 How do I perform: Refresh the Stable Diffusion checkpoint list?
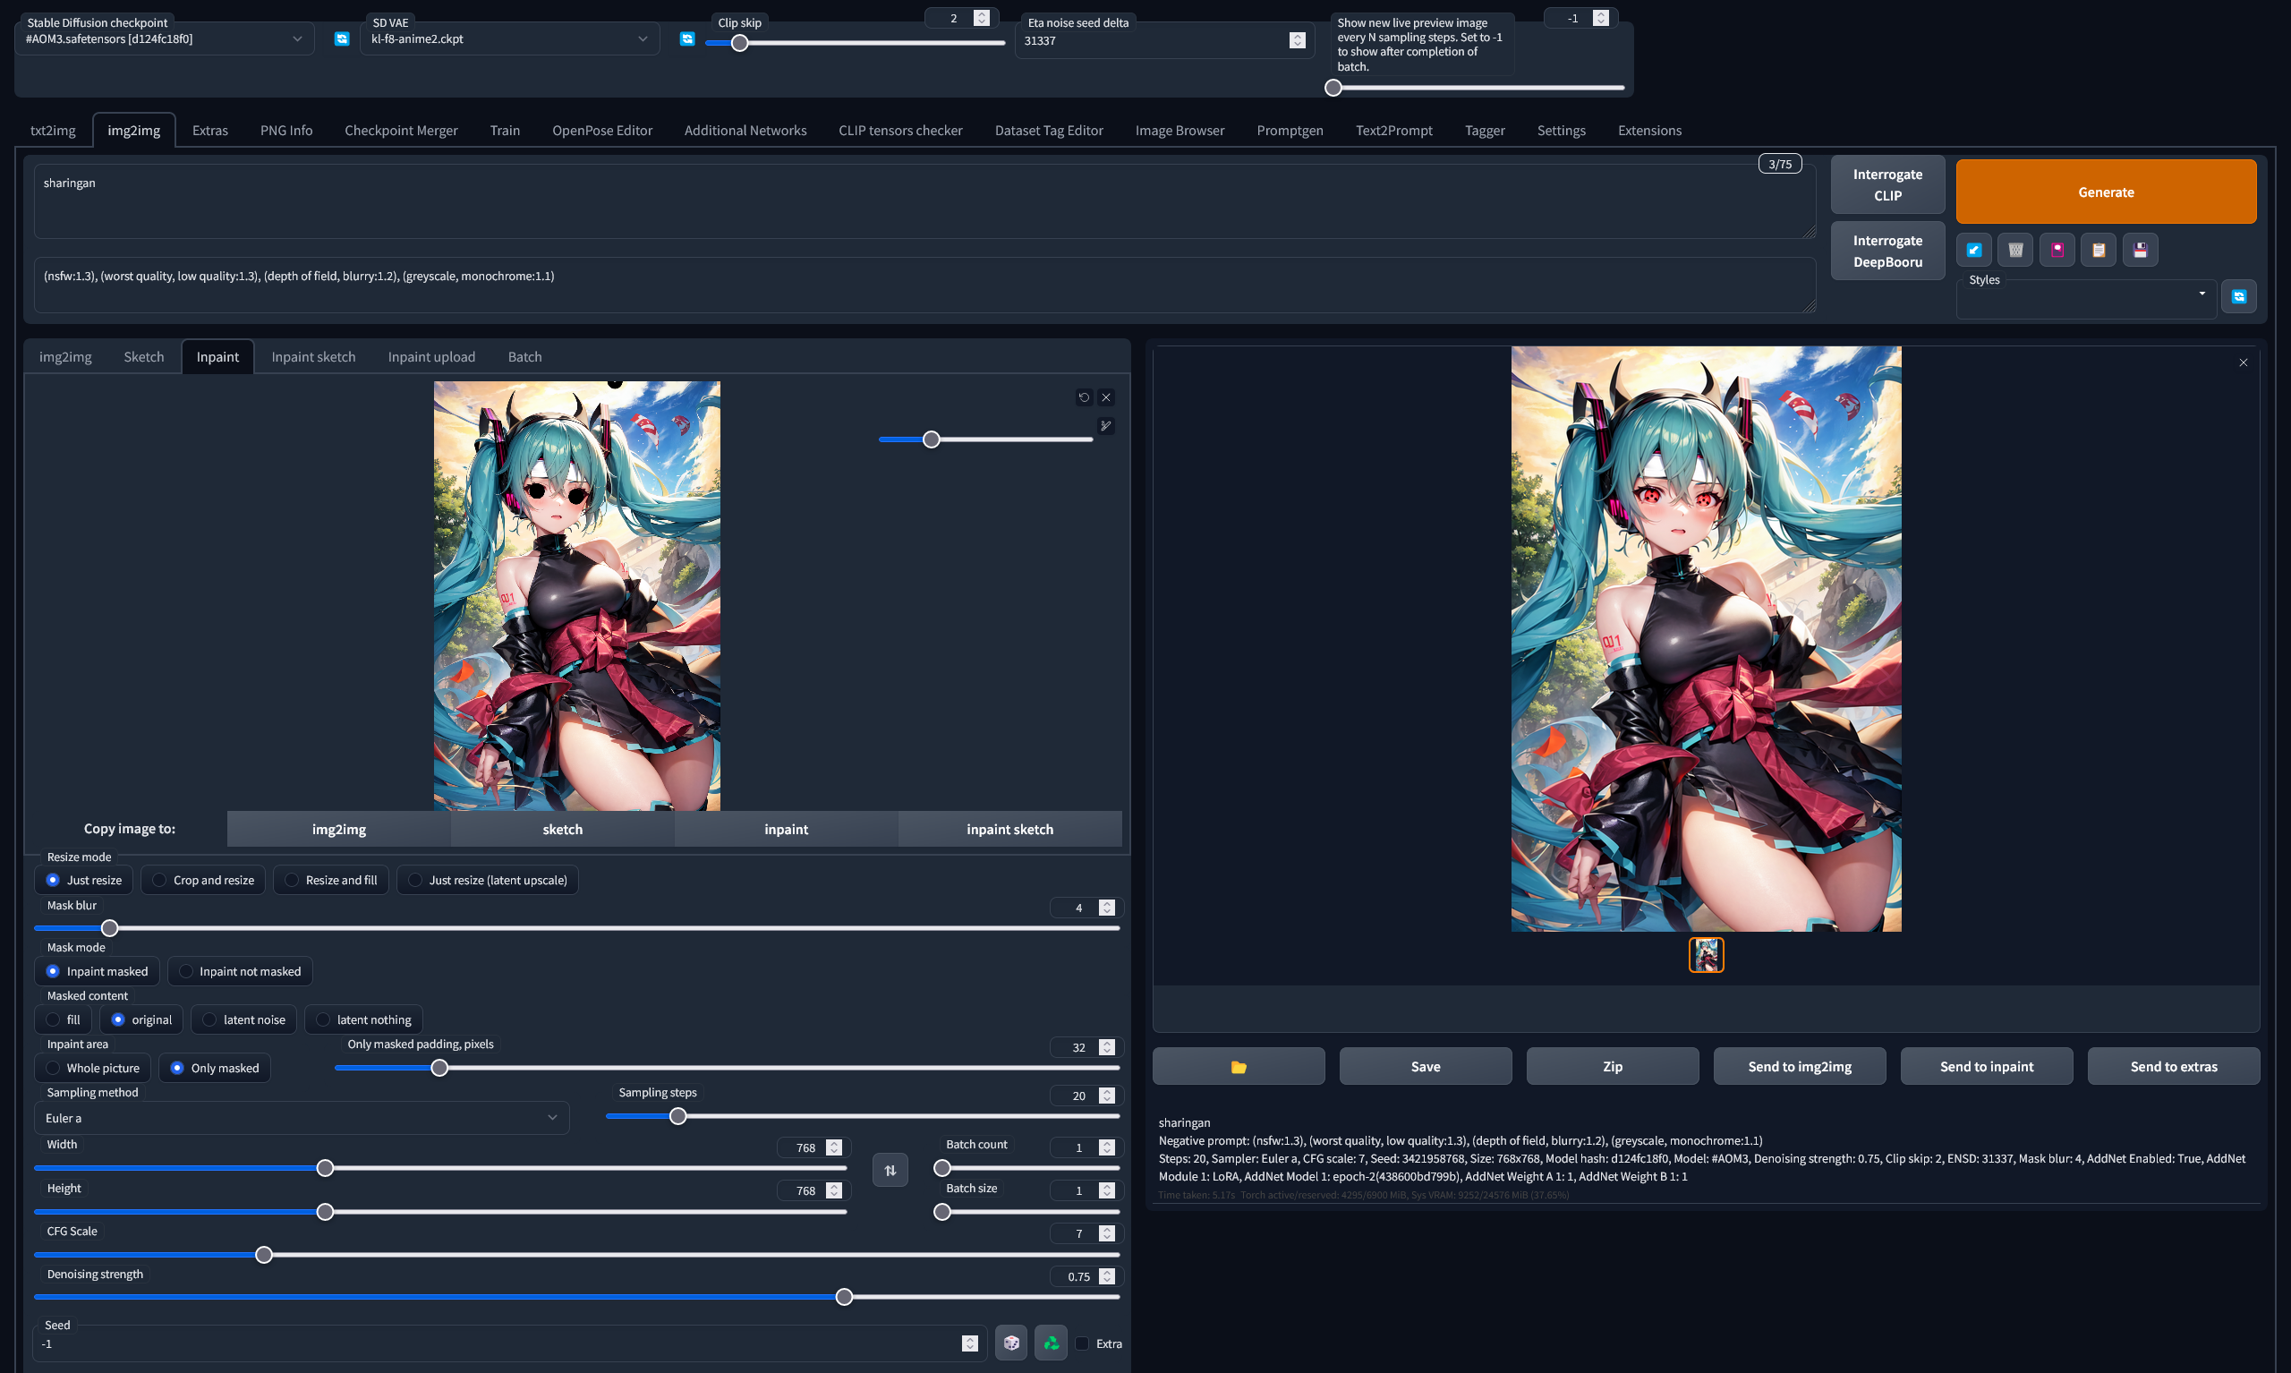coord(341,38)
